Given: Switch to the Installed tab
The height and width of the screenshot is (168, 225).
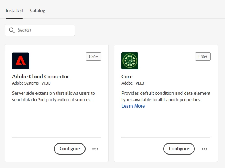Looking at the screenshot, I should pyautogui.click(x=14, y=10).
